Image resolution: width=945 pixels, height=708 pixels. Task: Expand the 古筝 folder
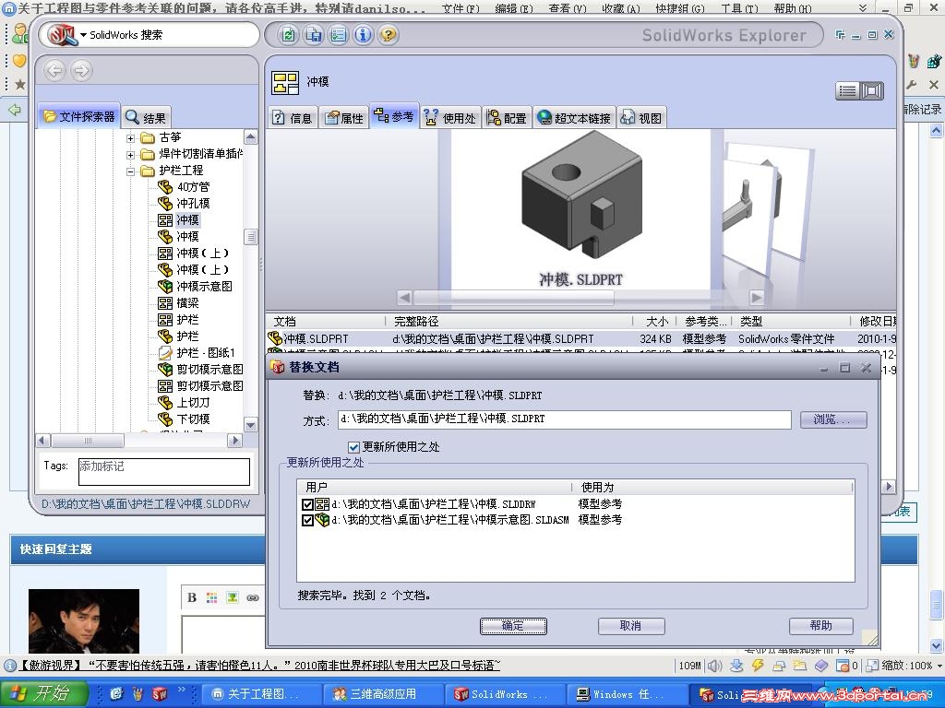pyautogui.click(x=130, y=138)
